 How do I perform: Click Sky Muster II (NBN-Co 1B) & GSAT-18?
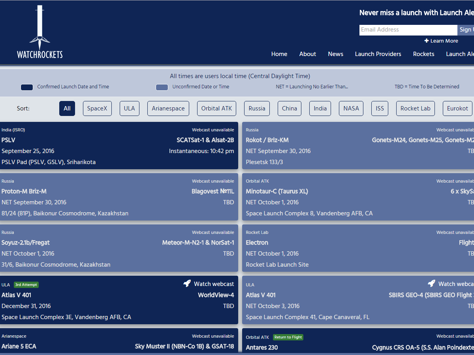[x=184, y=346]
